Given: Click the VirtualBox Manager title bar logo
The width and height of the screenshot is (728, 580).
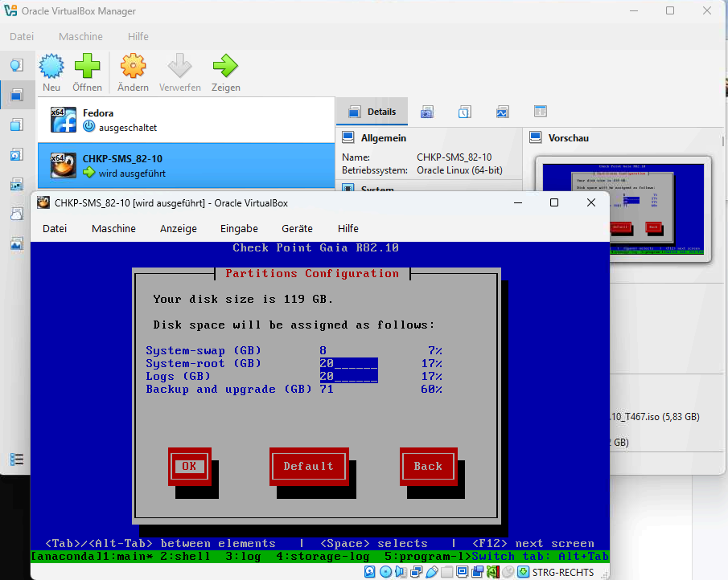Looking at the screenshot, I should tap(10, 10).
